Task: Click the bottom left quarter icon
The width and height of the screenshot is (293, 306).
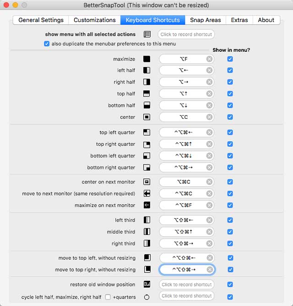Action: [x=146, y=156]
